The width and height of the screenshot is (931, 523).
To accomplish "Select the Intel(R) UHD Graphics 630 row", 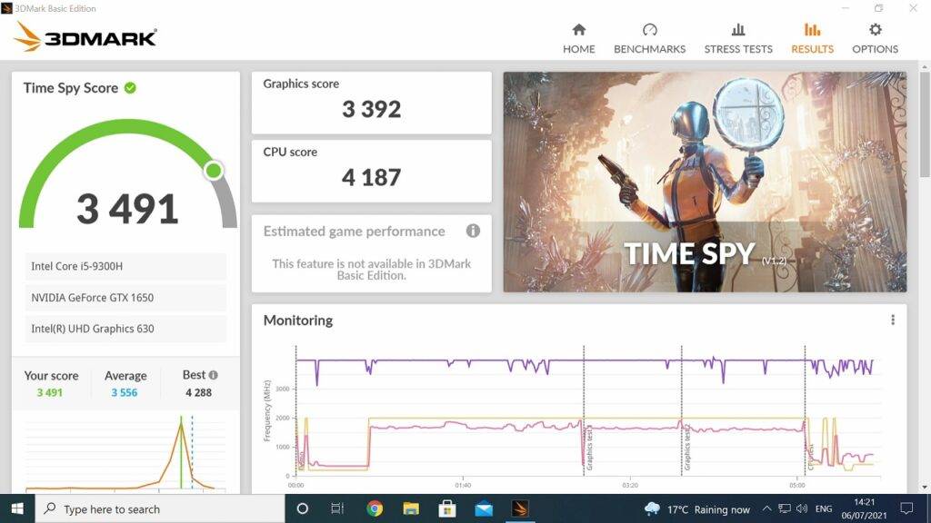I will pyautogui.click(x=125, y=329).
